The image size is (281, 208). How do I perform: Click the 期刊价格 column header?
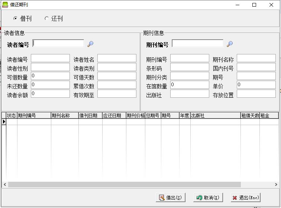[136, 115]
